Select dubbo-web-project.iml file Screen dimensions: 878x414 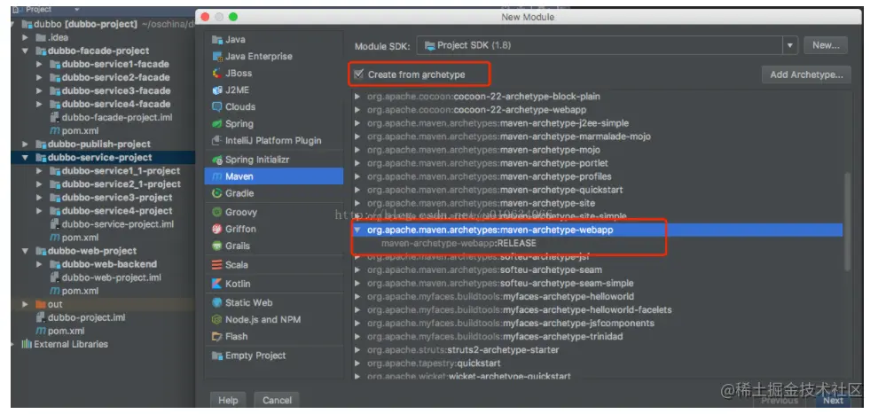pos(103,277)
